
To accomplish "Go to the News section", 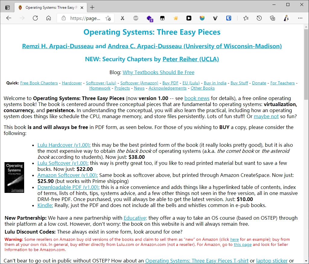I will (139, 88).
